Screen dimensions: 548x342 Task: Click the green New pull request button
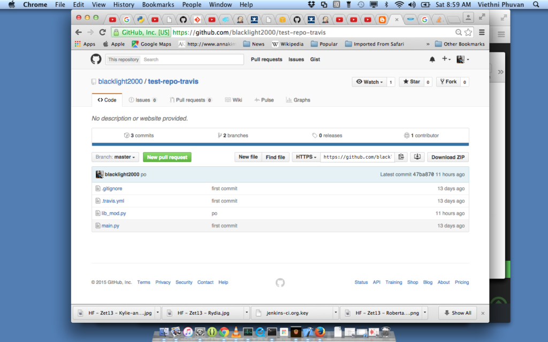coord(167,157)
